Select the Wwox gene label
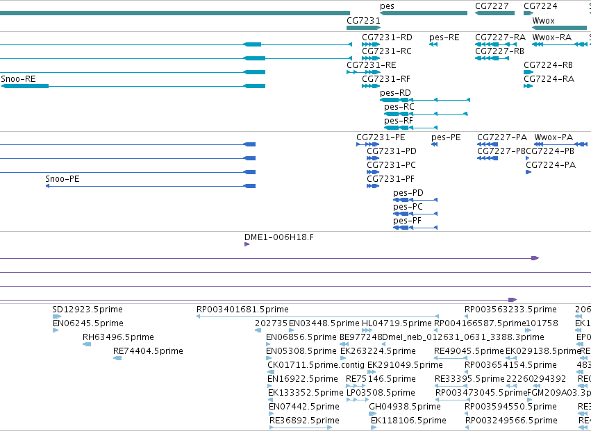The height and width of the screenshot is (431, 591). click(x=544, y=20)
